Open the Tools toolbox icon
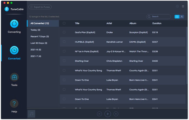 coord(14,77)
